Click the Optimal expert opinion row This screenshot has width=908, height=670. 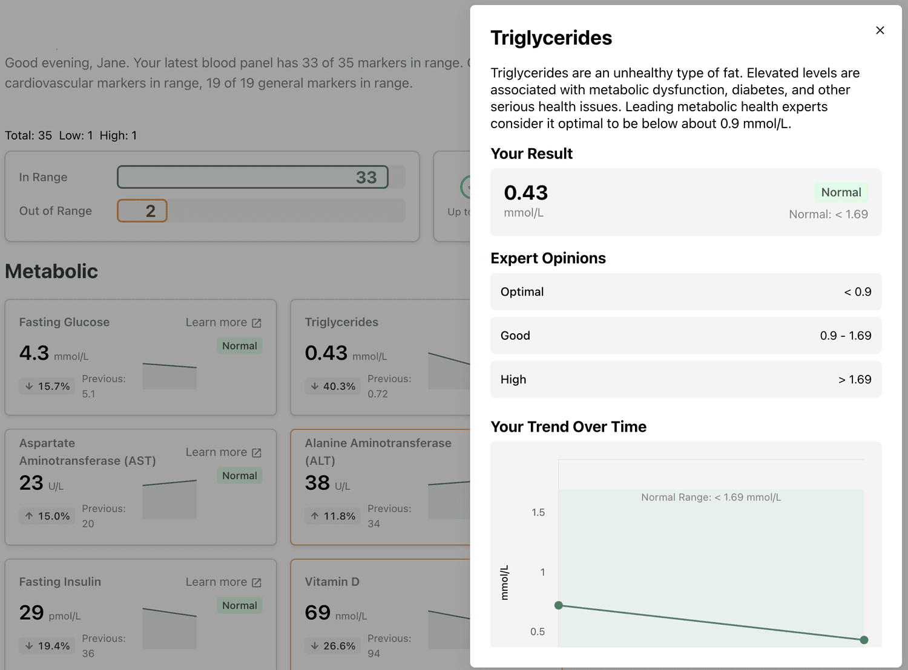tap(686, 291)
